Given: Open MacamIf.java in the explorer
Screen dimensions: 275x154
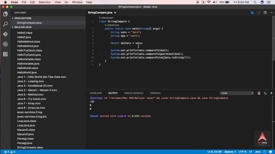Looking at the screenshot, I should pyautogui.click(x=25, y=134).
